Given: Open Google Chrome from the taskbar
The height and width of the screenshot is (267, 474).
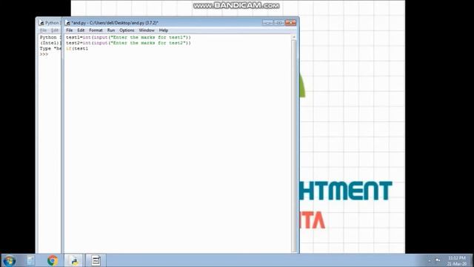Looking at the screenshot, I should tap(53, 260).
